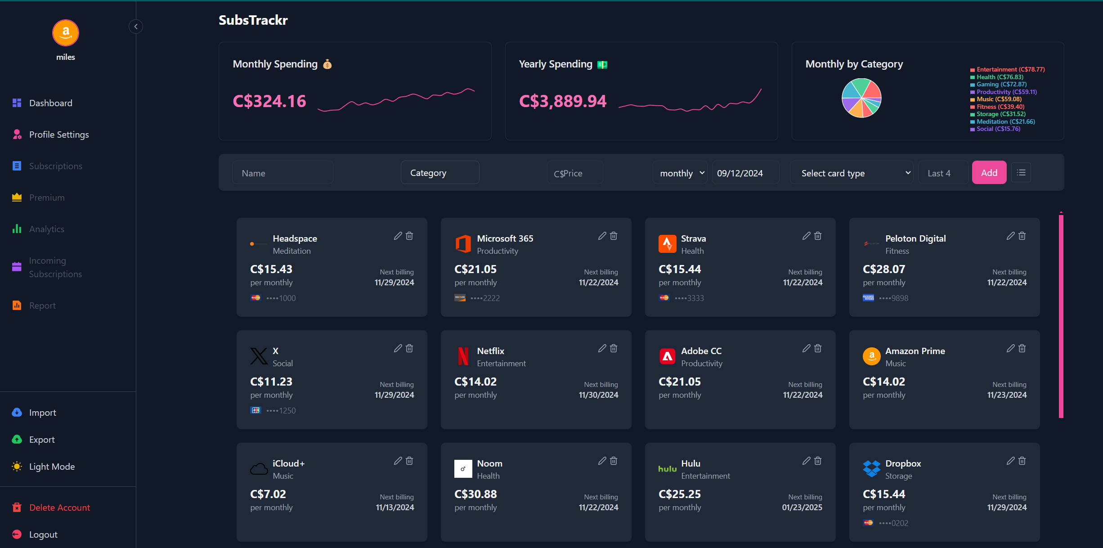1103x548 pixels.
Task: Click the Entertainment (C$78.77) legend entry
Action: coord(1008,69)
